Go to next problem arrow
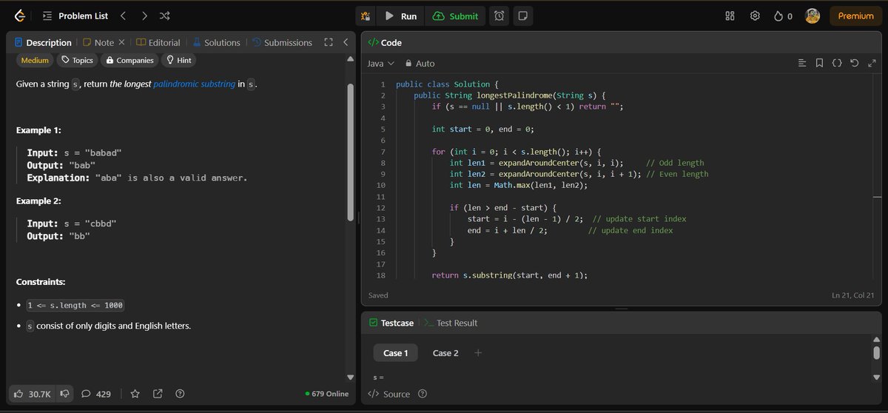 (x=144, y=16)
